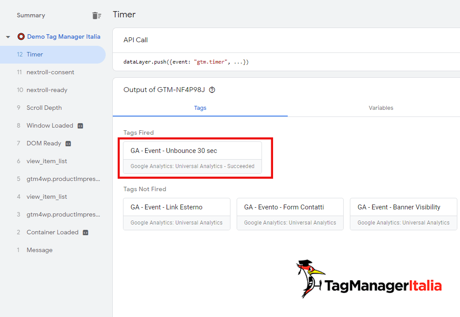Select event 11 nextroll-consent
Image resolution: width=460 pixels, height=317 pixels.
[x=53, y=72]
